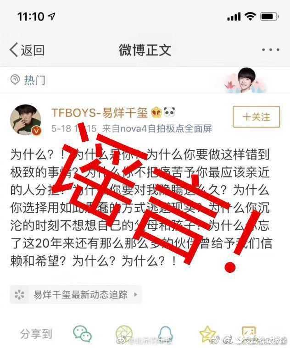Open 易烊千玺最新动态追踪 link
This screenshot has height=348, width=290.
tap(76, 294)
